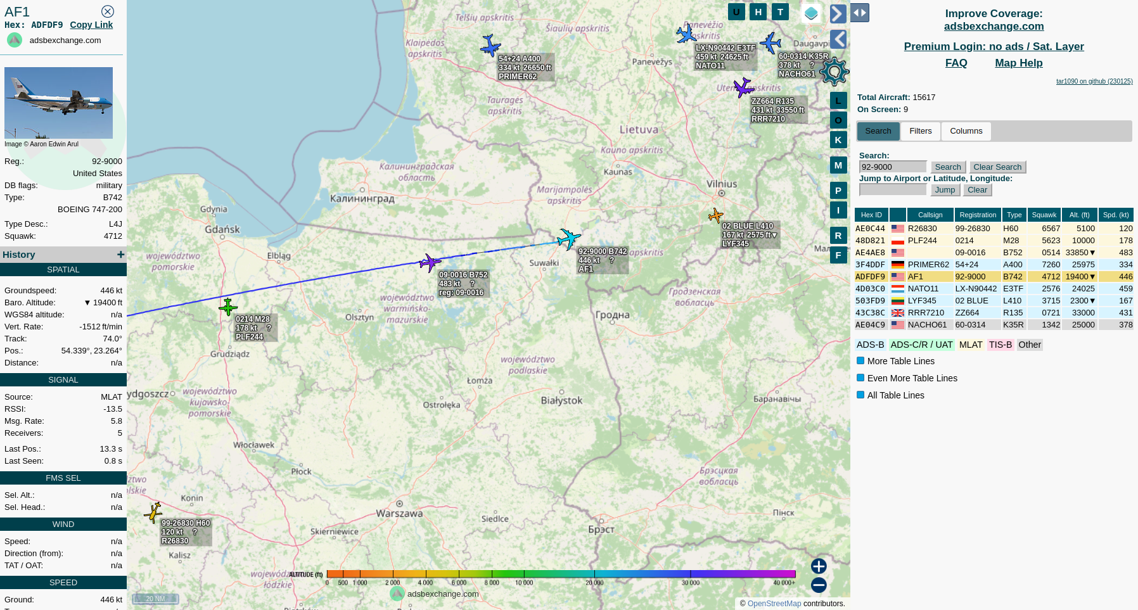The height and width of the screenshot is (610, 1138).
Task: Click the Jump to Airport input field
Action: point(893,189)
